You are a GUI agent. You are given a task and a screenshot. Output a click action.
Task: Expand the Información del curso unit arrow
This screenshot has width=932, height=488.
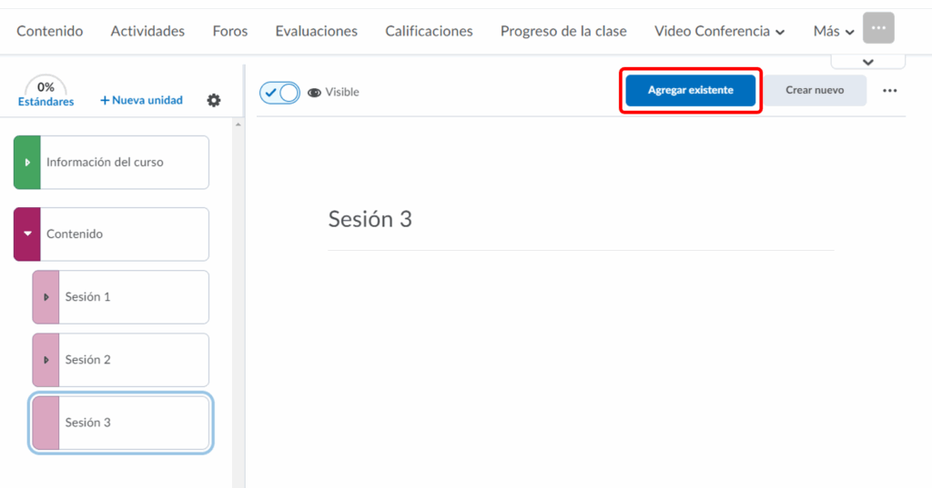coord(27,163)
